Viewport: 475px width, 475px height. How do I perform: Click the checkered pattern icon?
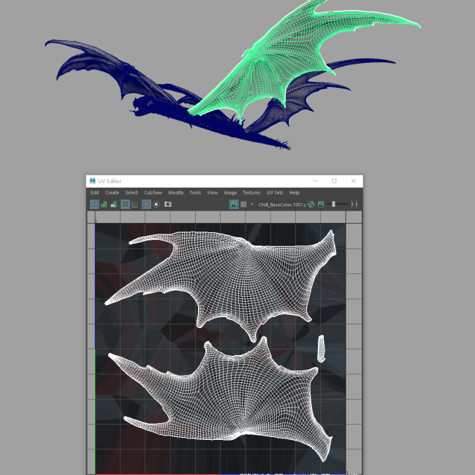coord(243,205)
